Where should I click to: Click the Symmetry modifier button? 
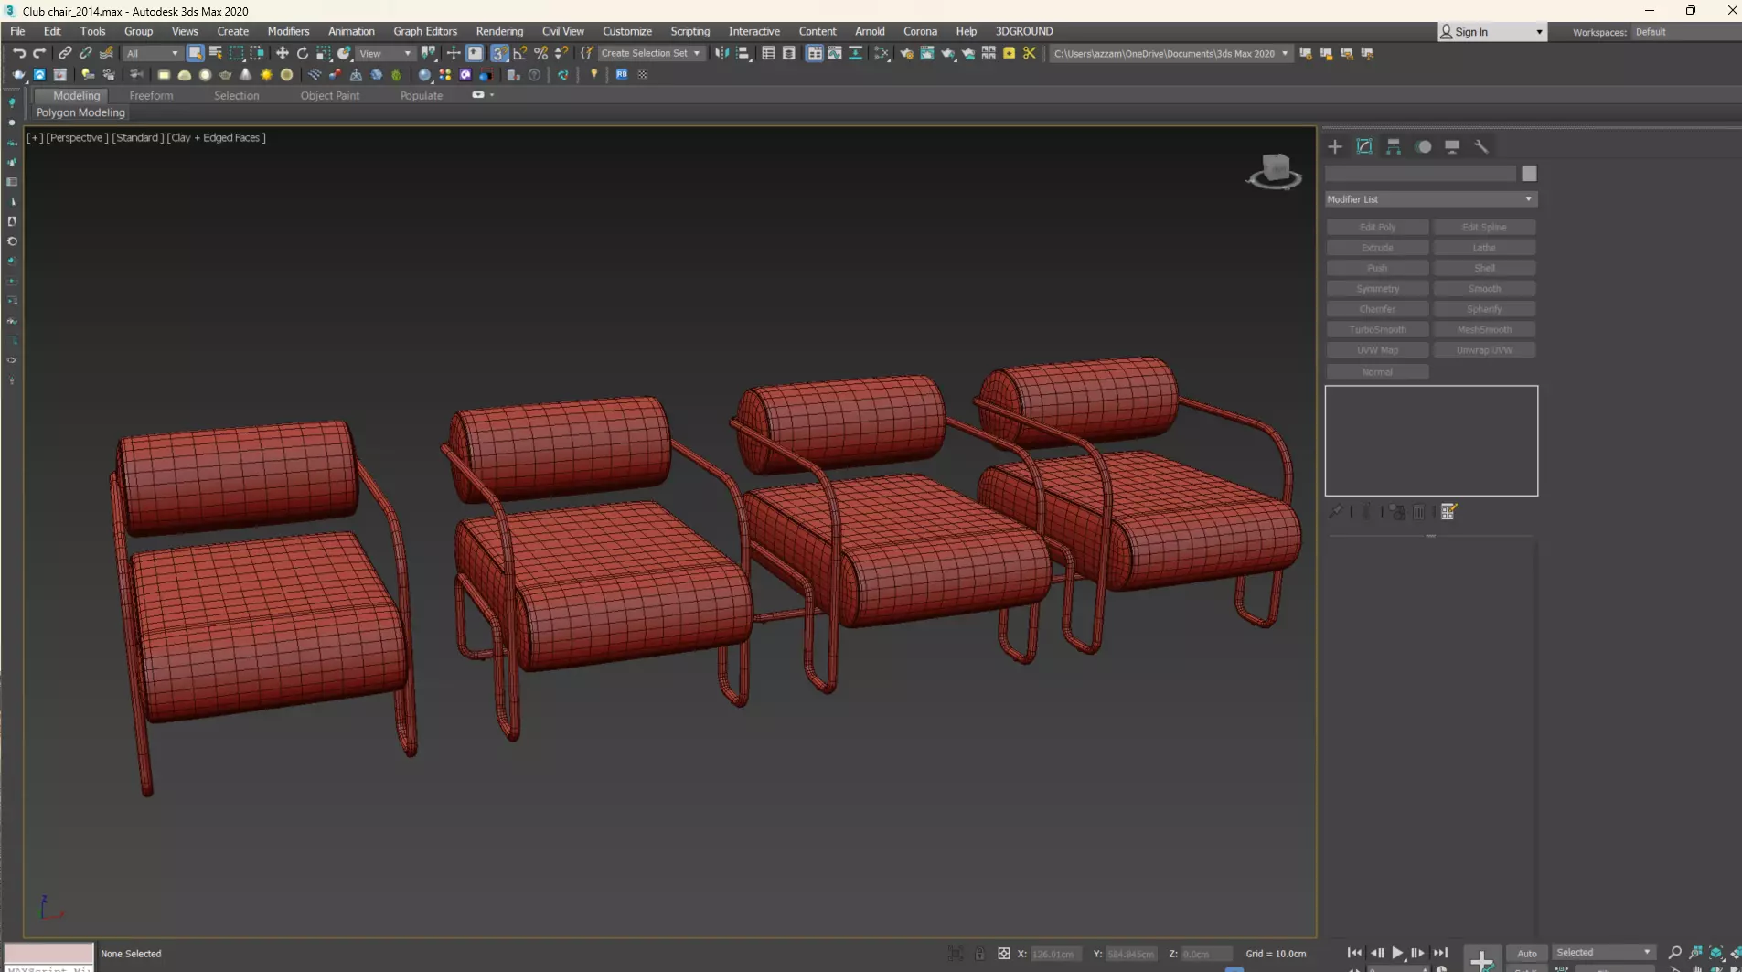[x=1377, y=288]
